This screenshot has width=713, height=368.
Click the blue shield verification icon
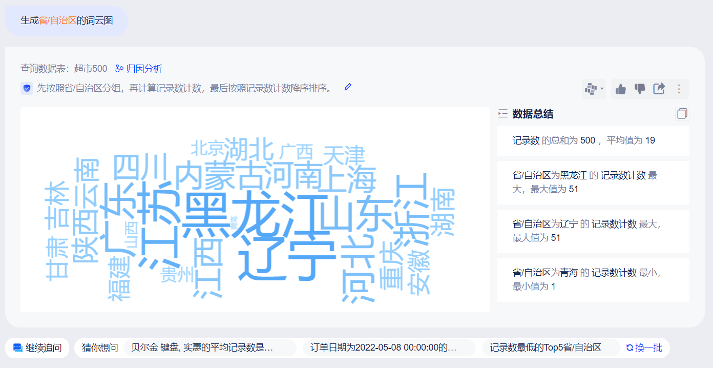click(x=27, y=88)
